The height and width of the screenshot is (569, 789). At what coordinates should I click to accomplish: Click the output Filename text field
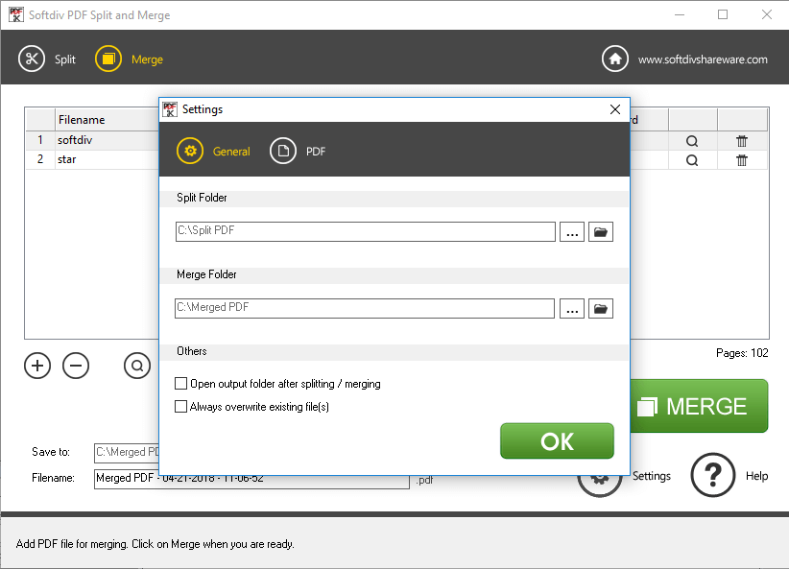251,479
